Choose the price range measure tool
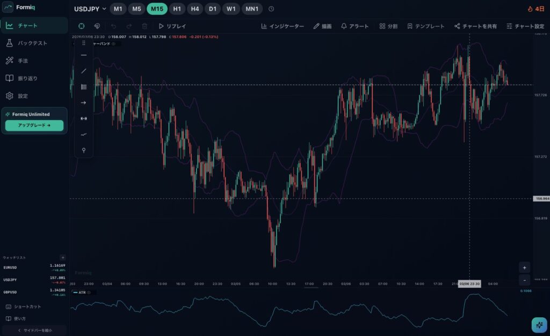550x336 pixels. coord(83,118)
